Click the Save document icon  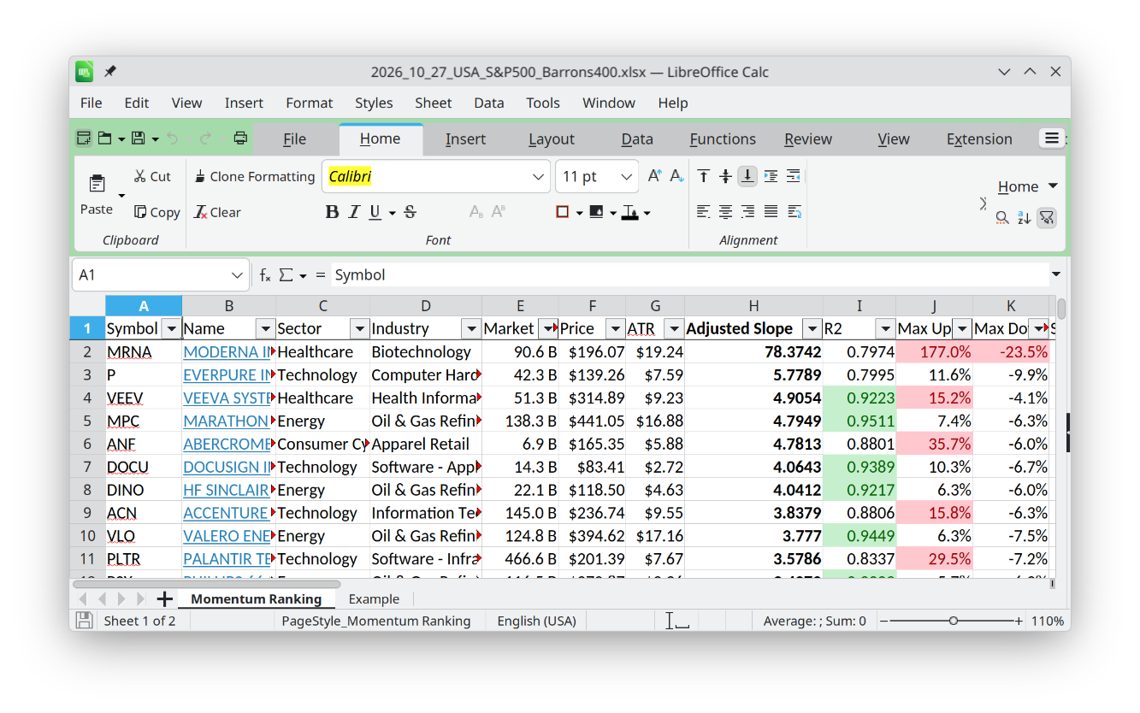[138, 138]
